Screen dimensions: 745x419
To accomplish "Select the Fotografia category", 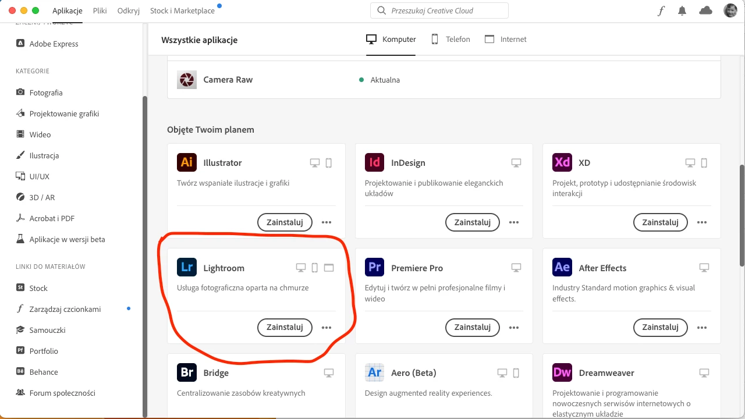I will coord(39,93).
